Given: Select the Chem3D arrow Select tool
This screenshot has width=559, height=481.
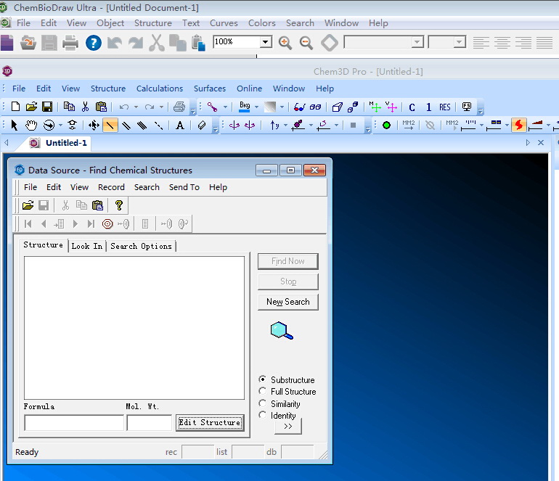Looking at the screenshot, I should [15, 125].
